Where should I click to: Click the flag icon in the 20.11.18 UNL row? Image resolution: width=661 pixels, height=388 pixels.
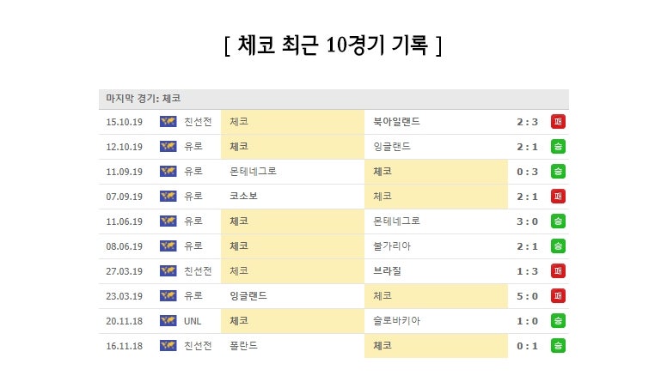click(x=168, y=321)
